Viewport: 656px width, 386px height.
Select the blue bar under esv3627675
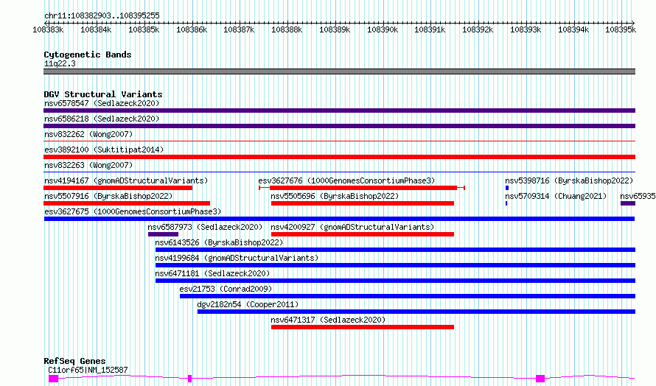pos(339,219)
